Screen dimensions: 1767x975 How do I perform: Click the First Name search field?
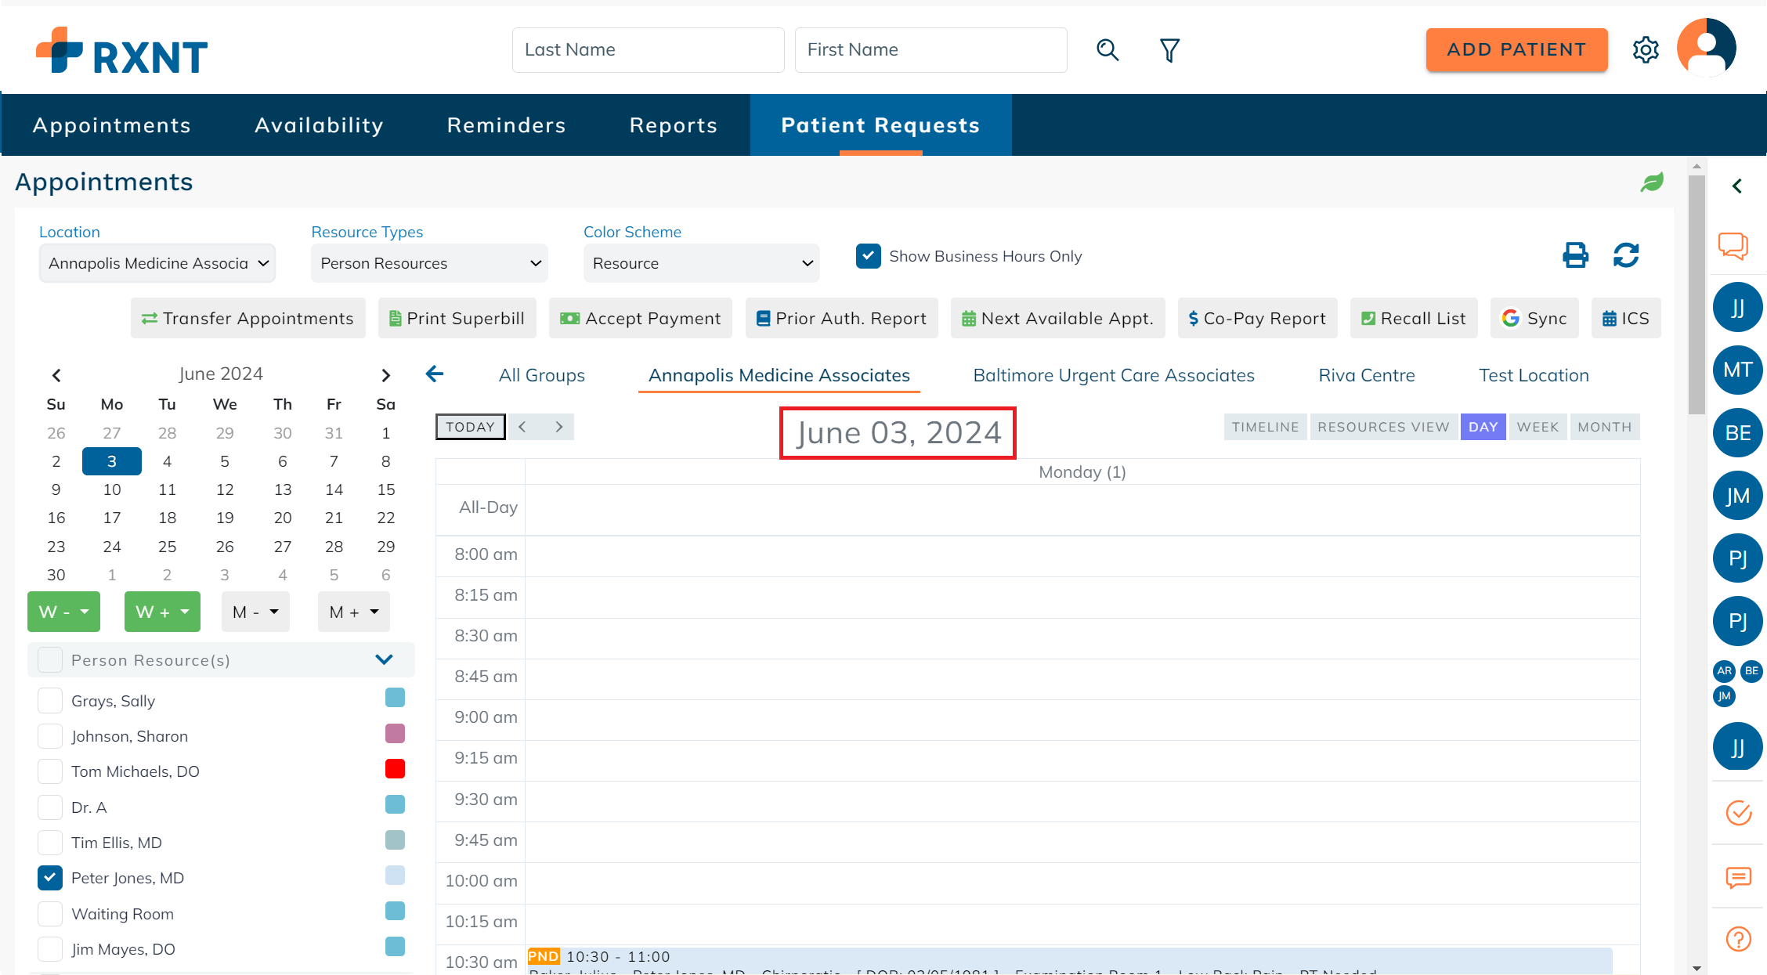tap(930, 50)
